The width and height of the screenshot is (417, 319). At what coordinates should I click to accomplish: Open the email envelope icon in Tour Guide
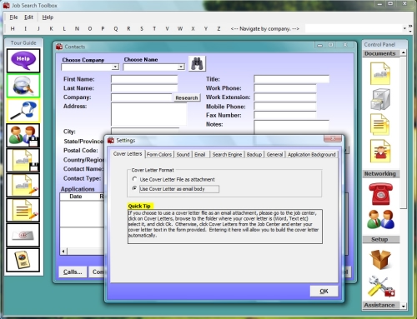[x=23, y=235]
